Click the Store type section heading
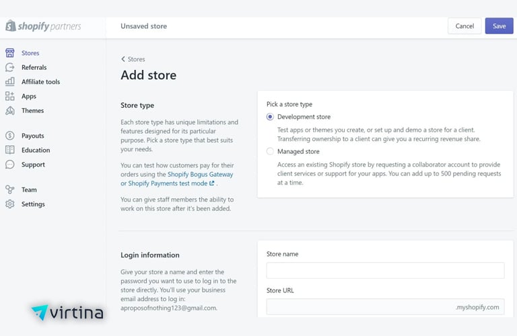 point(137,106)
